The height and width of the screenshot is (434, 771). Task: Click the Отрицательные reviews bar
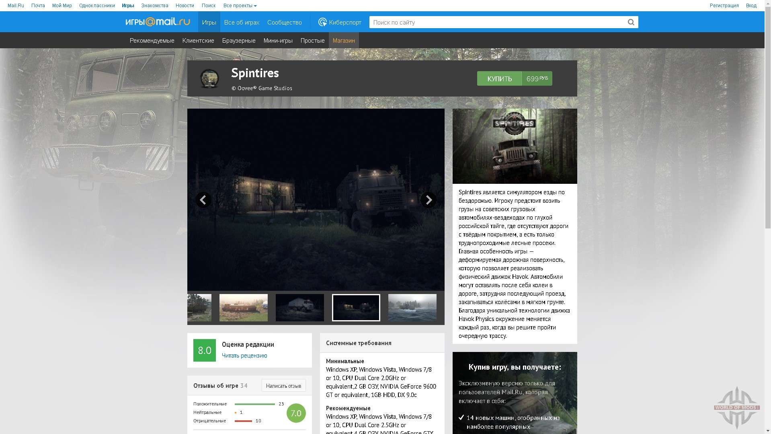pos(243,421)
